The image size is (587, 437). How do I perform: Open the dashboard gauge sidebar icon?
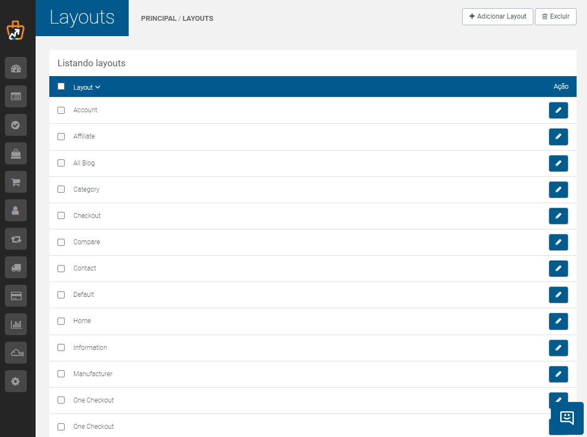coord(16,68)
